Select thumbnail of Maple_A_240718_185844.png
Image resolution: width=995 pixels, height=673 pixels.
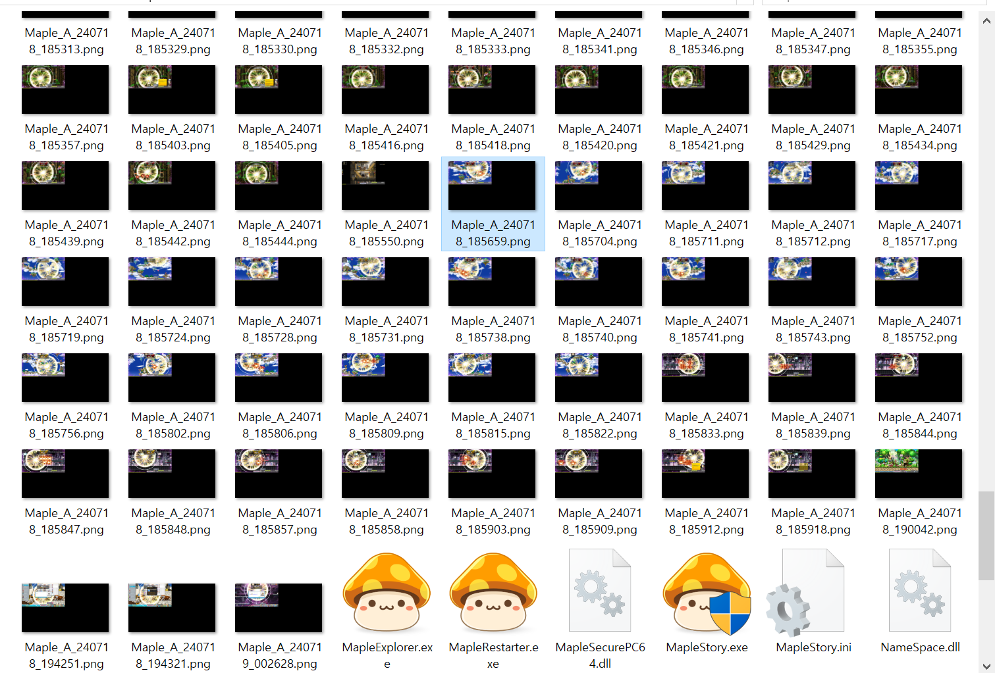coord(919,378)
